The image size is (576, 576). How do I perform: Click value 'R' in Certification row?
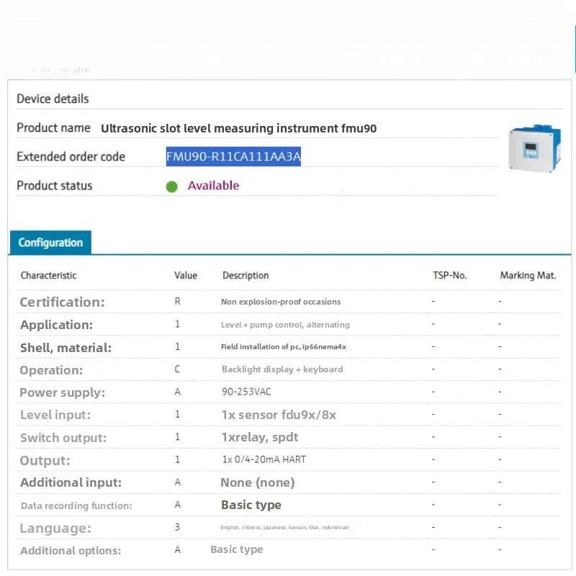tap(177, 301)
